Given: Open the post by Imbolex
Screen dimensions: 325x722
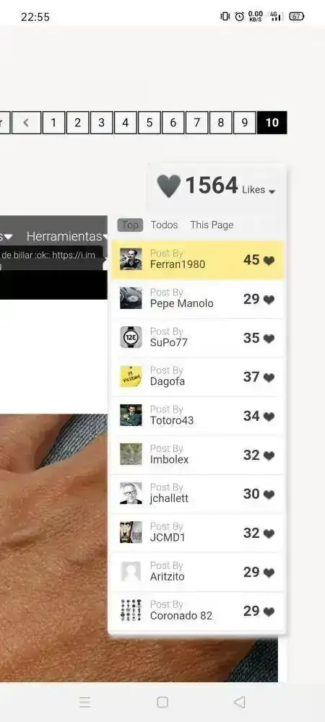Looking at the screenshot, I should (197, 454).
